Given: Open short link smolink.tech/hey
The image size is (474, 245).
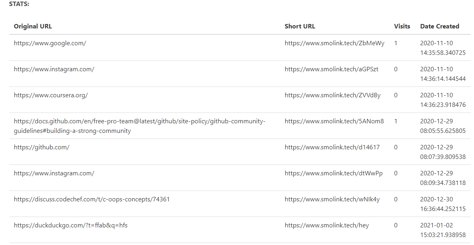Looking at the screenshot, I should tap(327, 225).
